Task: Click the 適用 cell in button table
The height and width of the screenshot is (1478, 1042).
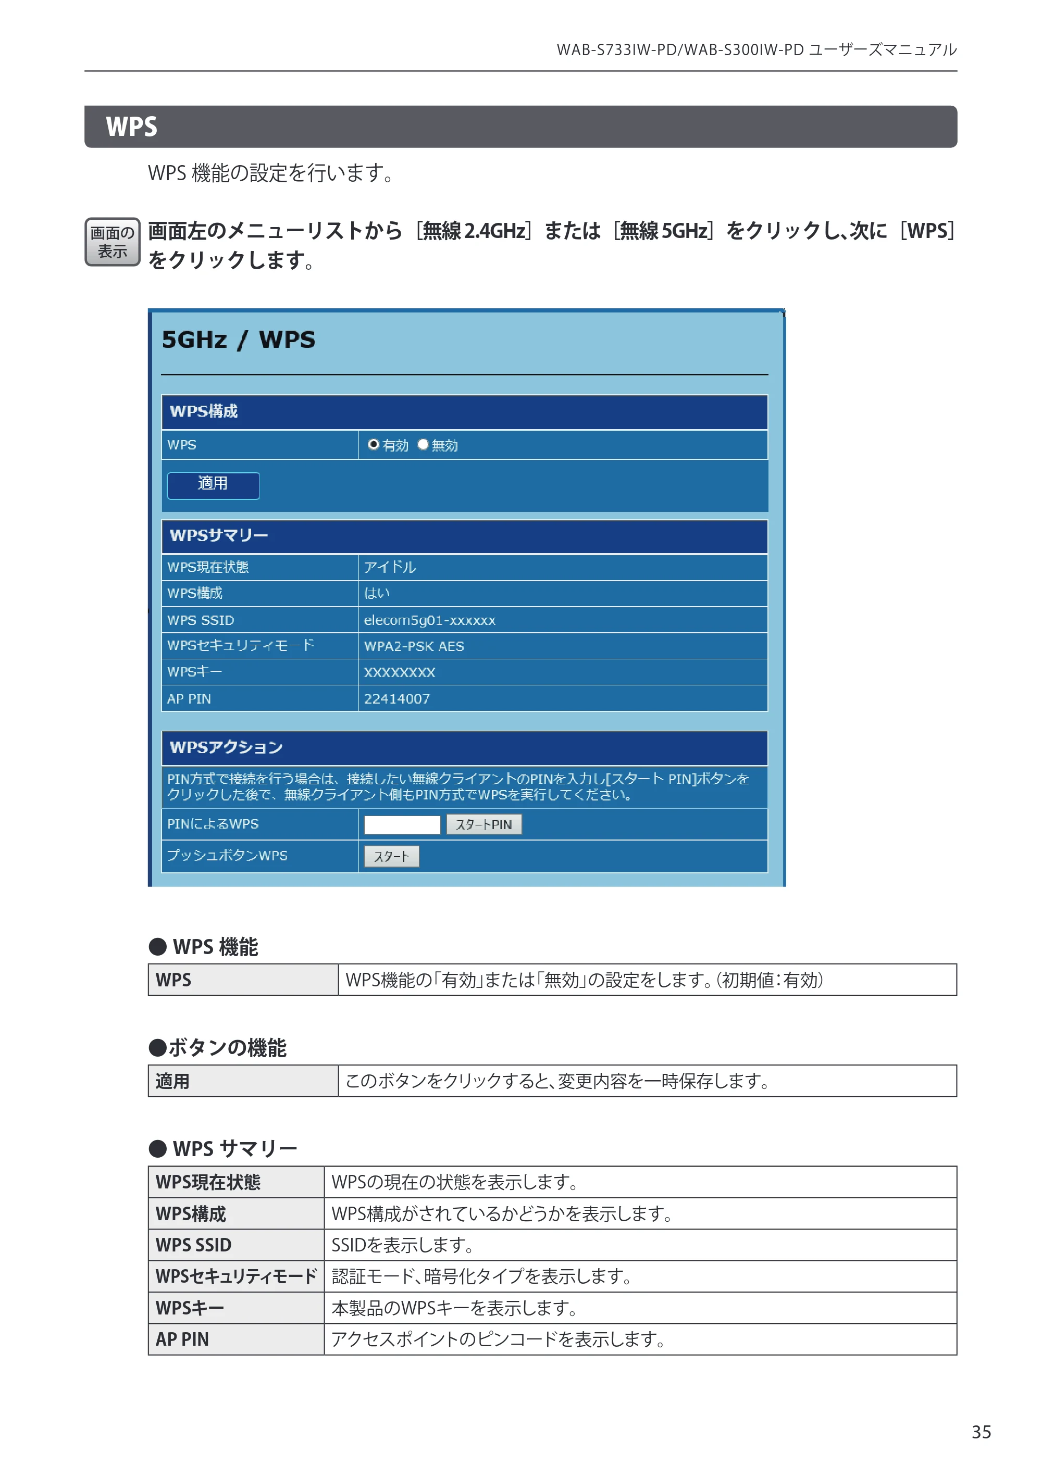Action: click(243, 1081)
